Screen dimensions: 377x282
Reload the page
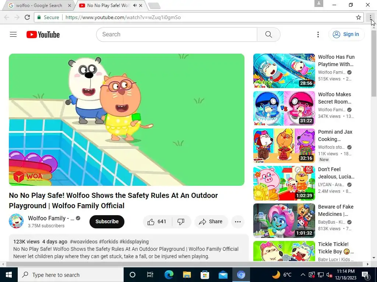coord(27,17)
